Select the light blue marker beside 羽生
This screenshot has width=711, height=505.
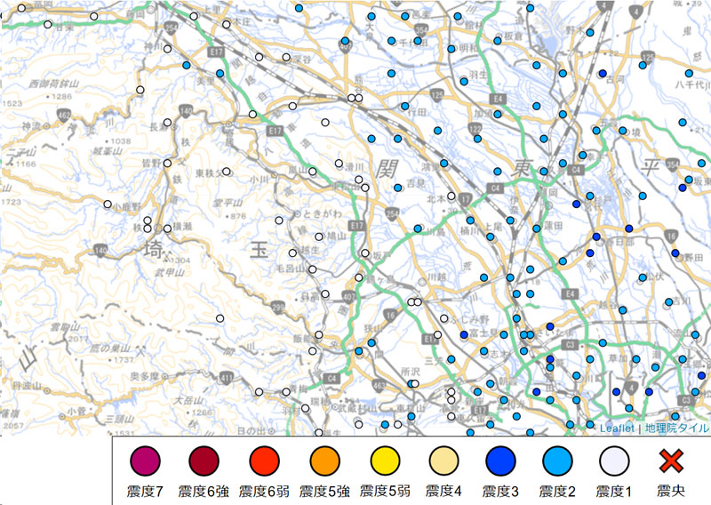[464, 82]
